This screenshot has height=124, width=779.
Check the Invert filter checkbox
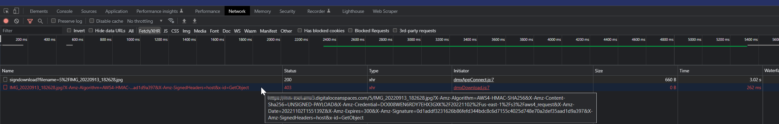point(69,30)
